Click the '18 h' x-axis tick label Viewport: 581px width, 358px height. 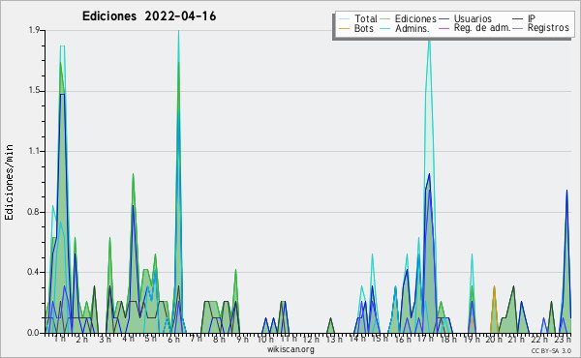448,339
